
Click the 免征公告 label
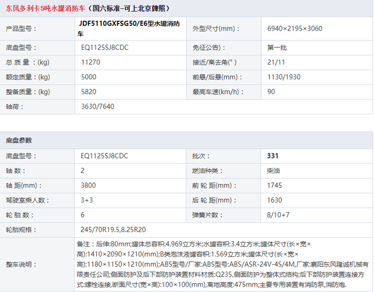tap(209, 48)
